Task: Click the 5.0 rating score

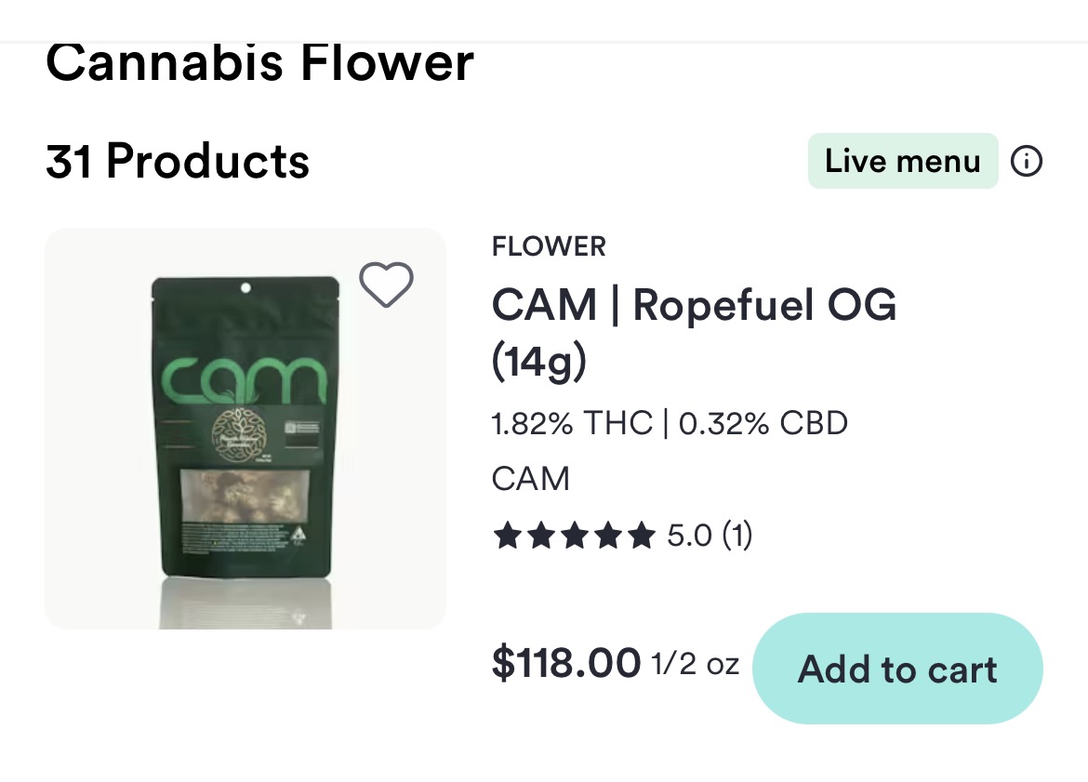Action: click(689, 536)
